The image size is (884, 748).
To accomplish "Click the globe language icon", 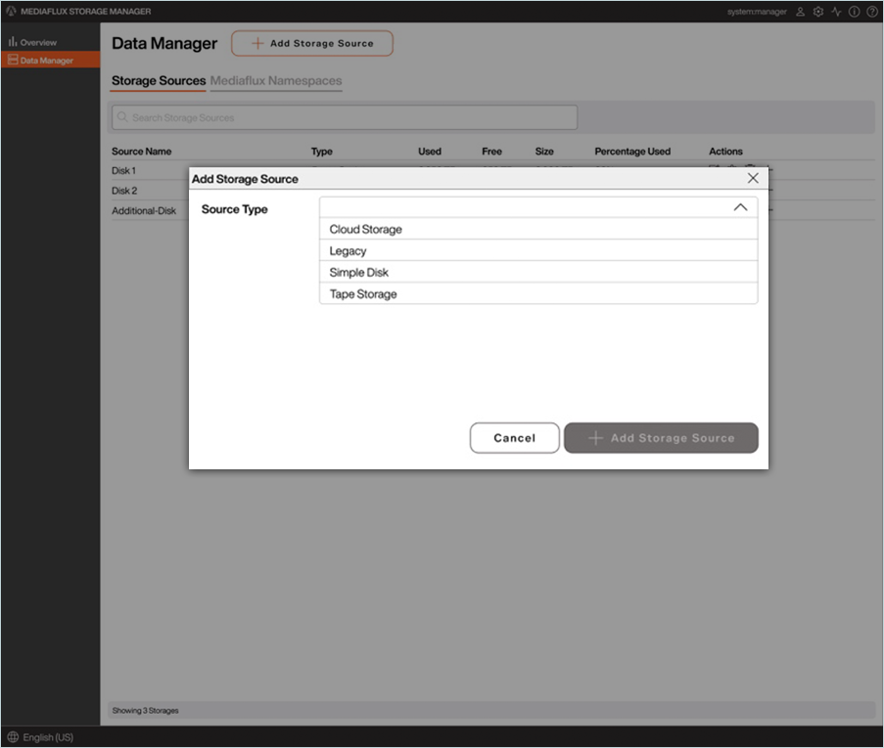I will coord(13,737).
